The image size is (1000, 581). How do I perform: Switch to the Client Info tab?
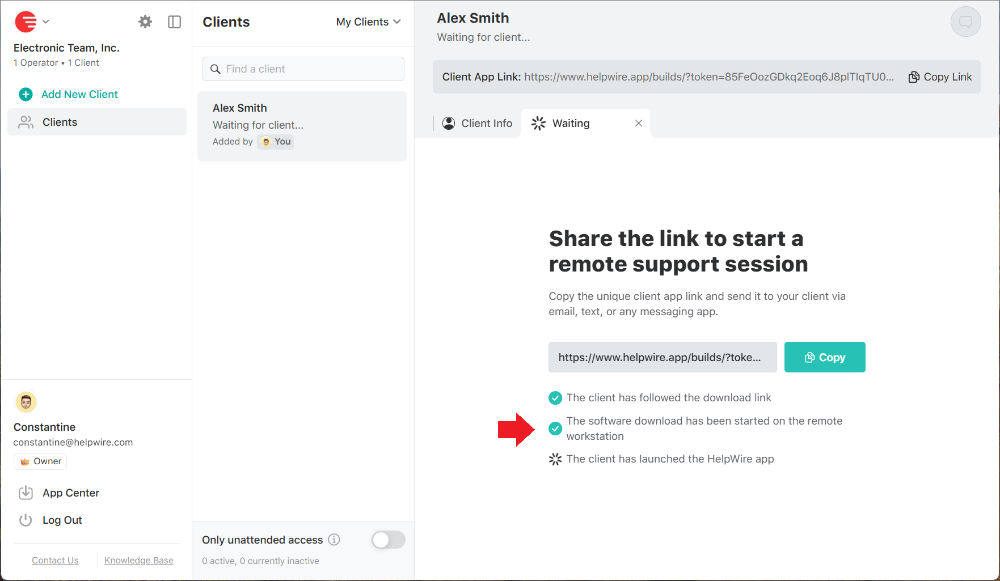(x=476, y=123)
